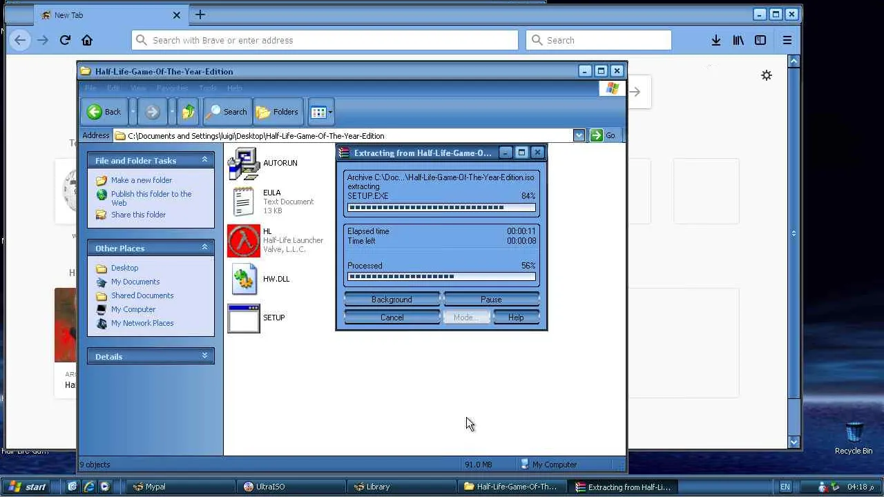The width and height of the screenshot is (884, 497).
Task: Click EN language indicator in the tray
Action: [785, 487]
